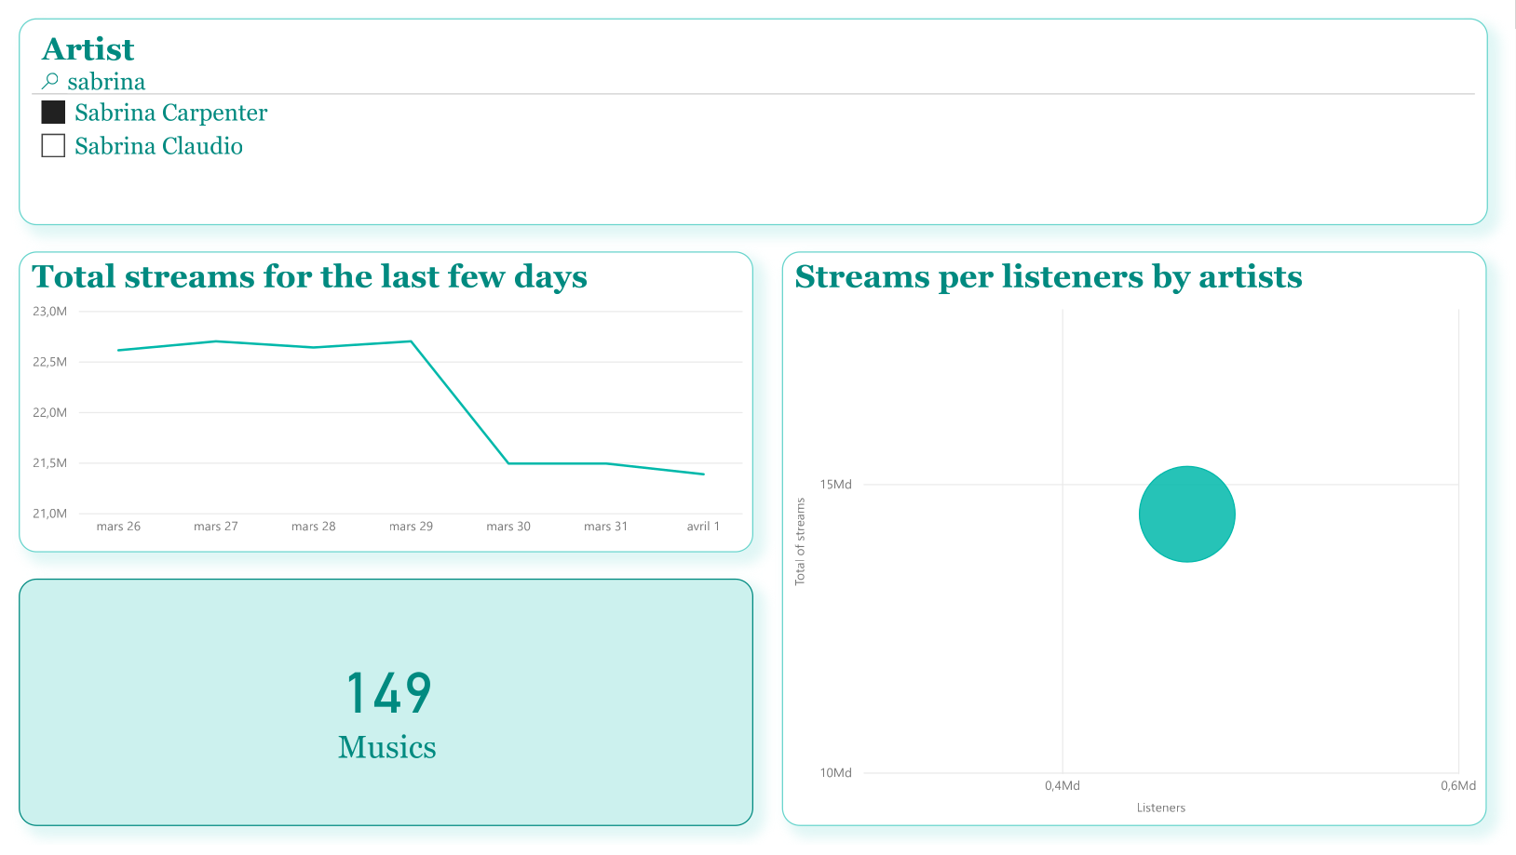Uncheck the Sabrina Carpenter checkbox
Image resolution: width=1516 pixels, height=855 pixels.
(53, 113)
